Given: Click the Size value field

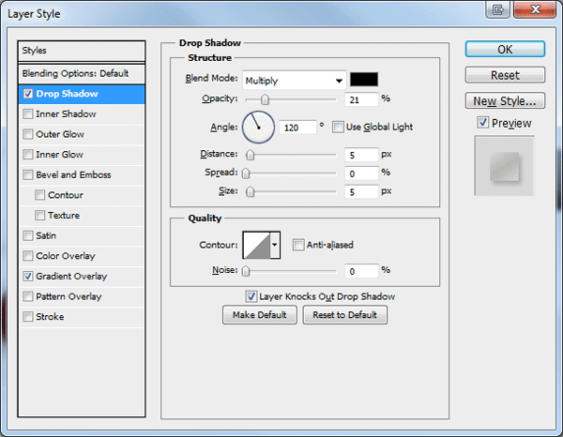Looking at the screenshot, I should 361,192.
